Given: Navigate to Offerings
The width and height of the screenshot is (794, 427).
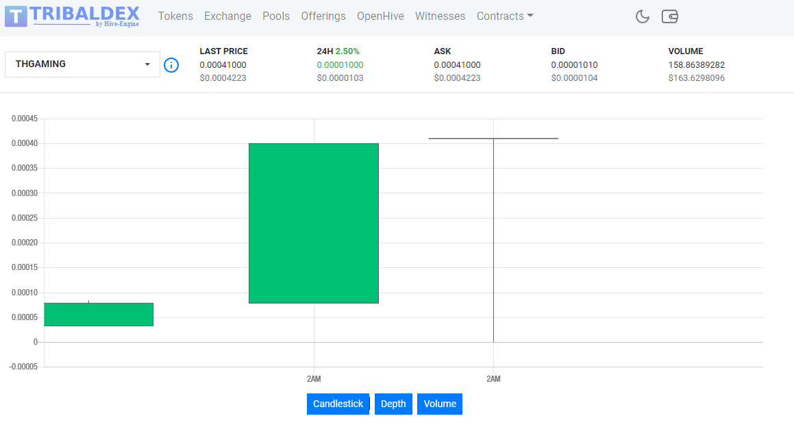Looking at the screenshot, I should pos(323,16).
